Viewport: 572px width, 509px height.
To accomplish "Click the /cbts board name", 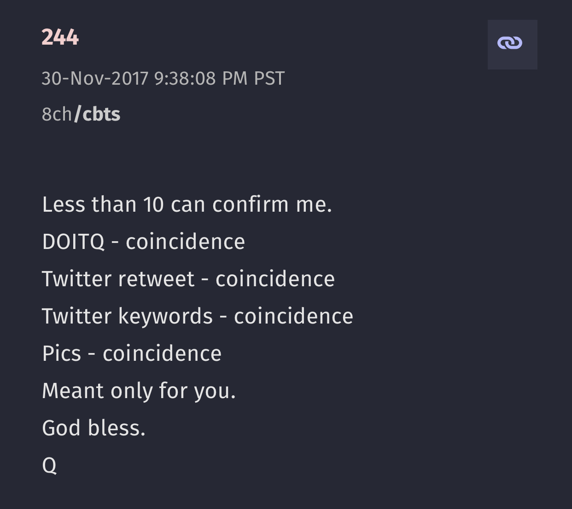I will 97,114.
